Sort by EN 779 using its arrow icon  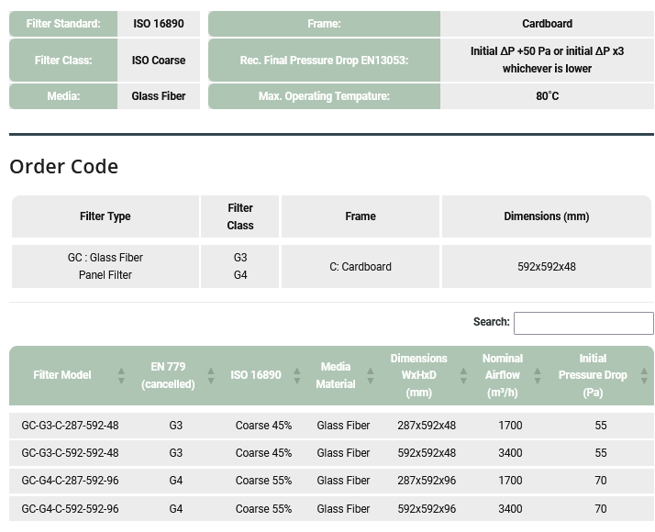click(211, 376)
